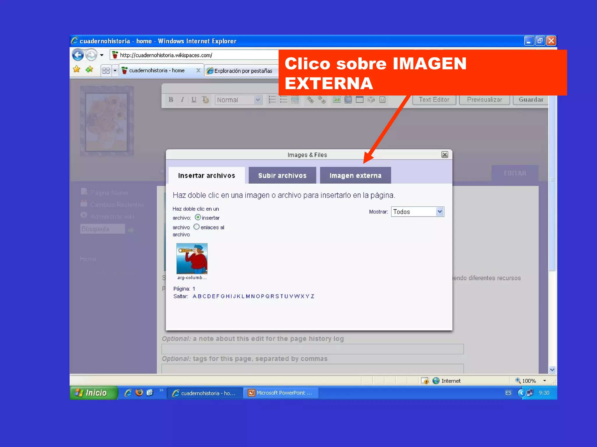Click the popup blocker status bar icon
Viewport: 597px width, 447px height.
click(425, 381)
